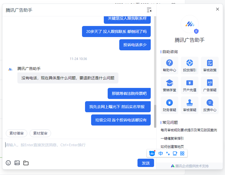The image size is (225, 175).
Task: Click the 素材复审 quick reply chip
Action: 40,133
